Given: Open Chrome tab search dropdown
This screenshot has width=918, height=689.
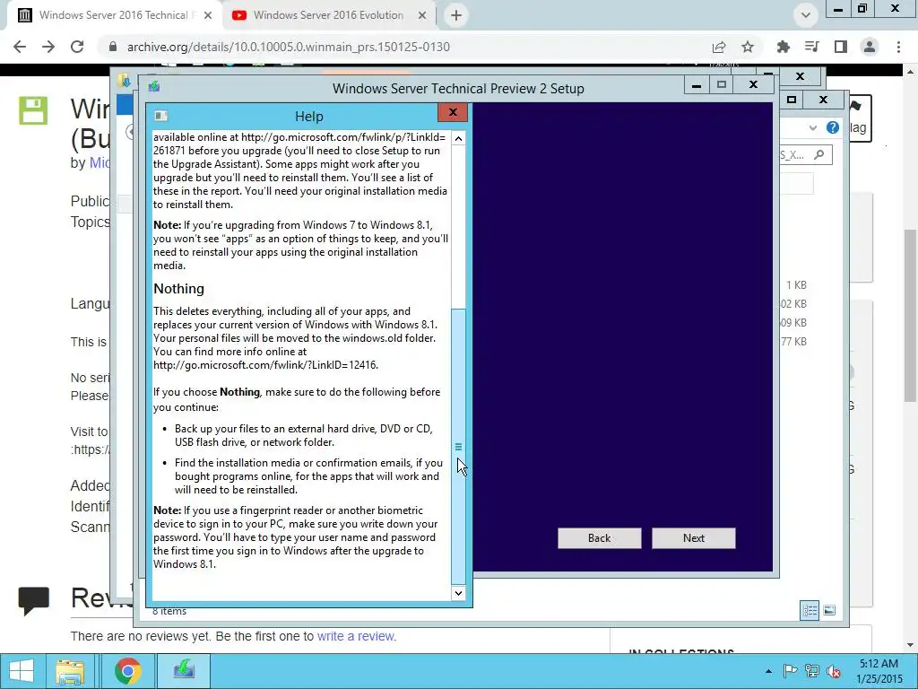Looking at the screenshot, I should (806, 15).
